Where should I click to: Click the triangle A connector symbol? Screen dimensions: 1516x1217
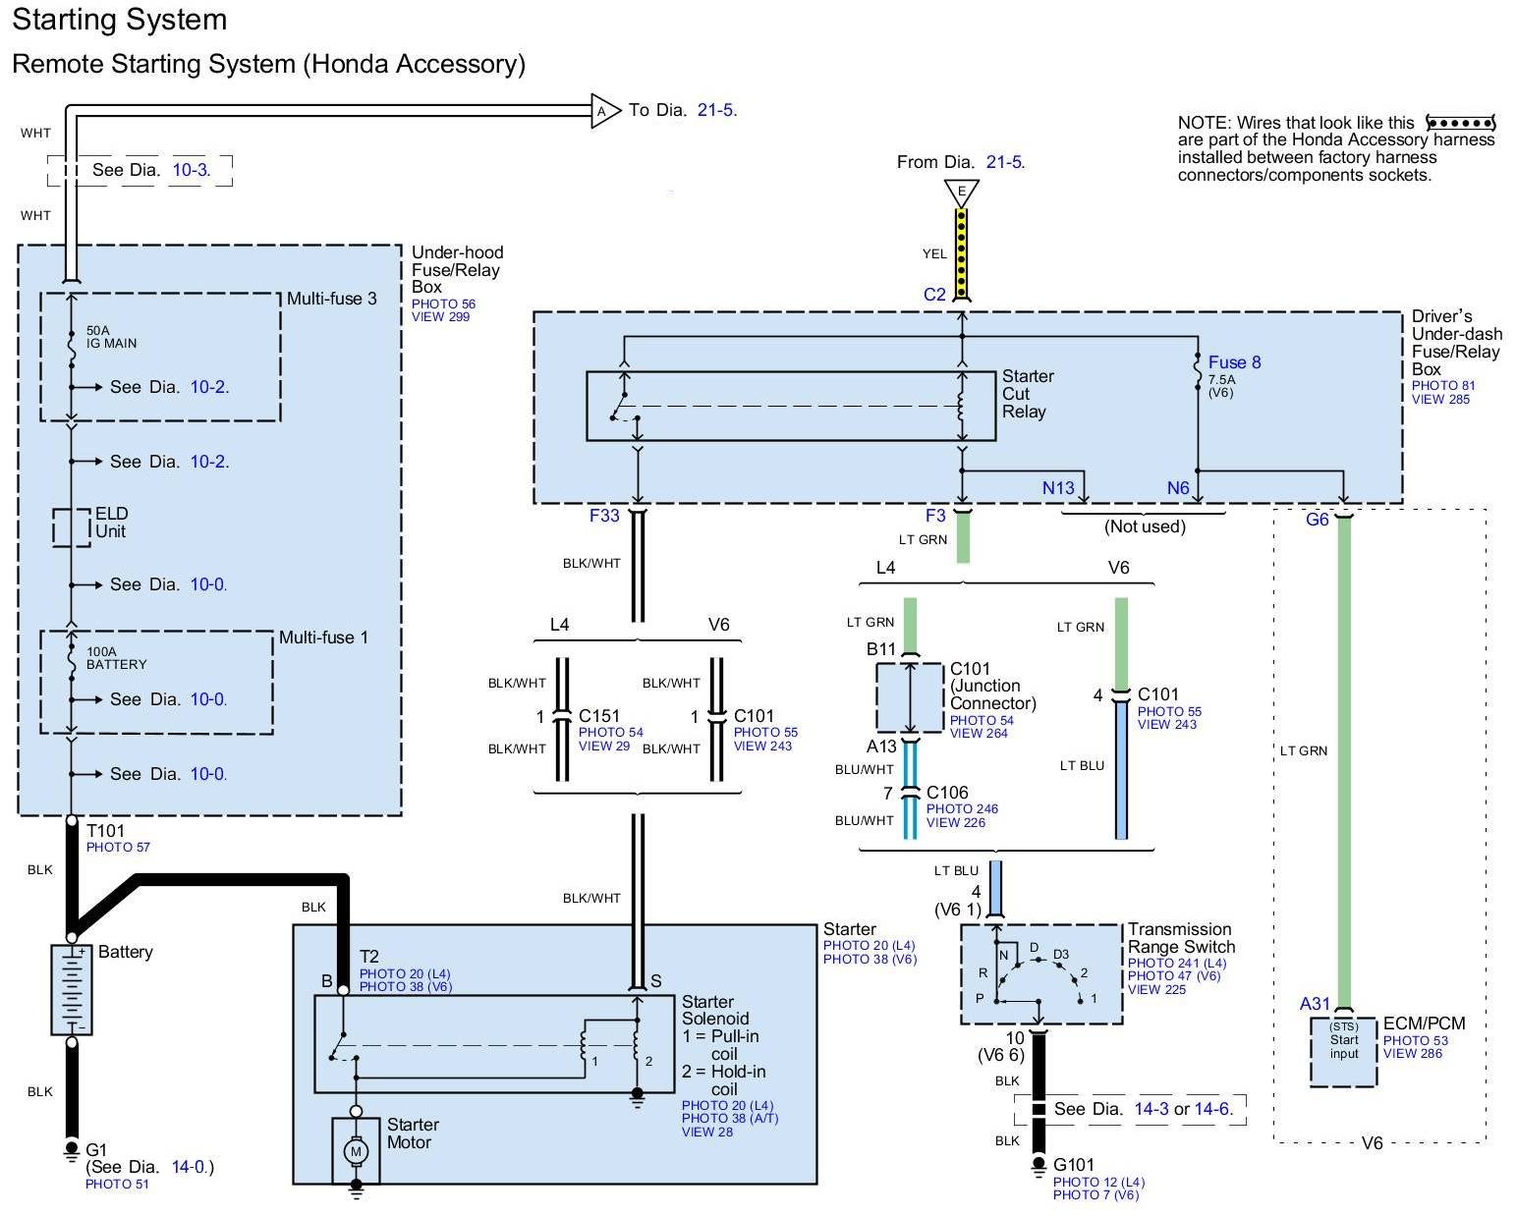[x=603, y=111]
